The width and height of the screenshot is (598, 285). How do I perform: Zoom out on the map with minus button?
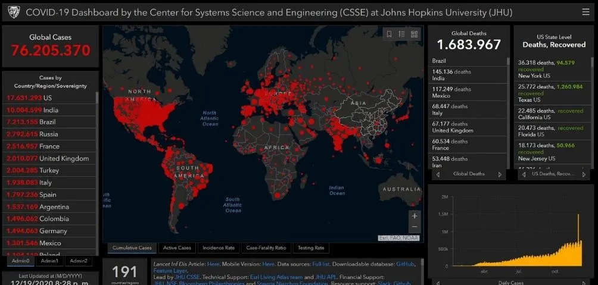[415, 227]
